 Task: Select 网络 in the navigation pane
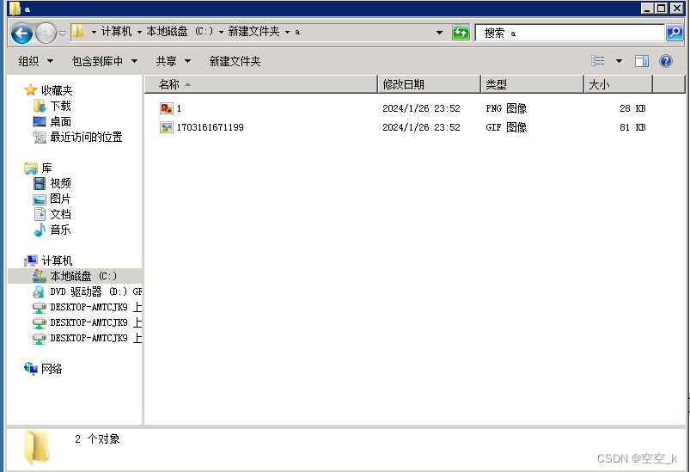(x=52, y=369)
